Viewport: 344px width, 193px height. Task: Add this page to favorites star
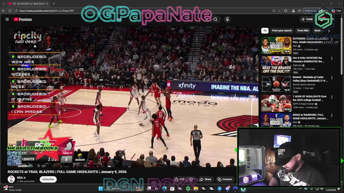279,11
